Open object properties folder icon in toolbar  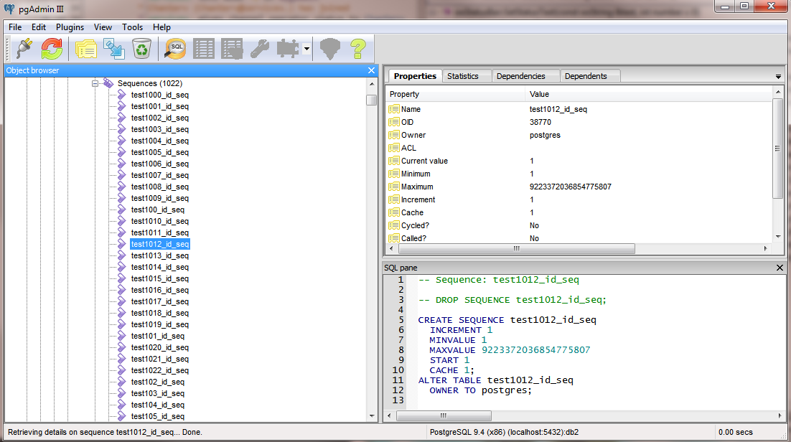pos(86,49)
